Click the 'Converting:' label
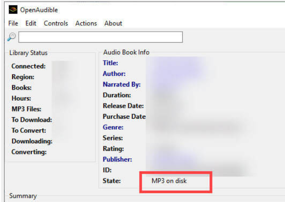This screenshot has width=285, height=202. pyautogui.click(x=29, y=152)
